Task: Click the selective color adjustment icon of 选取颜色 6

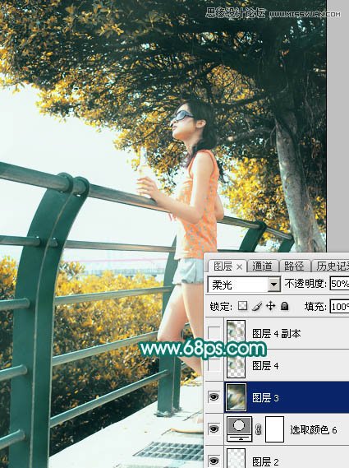Action: click(239, 429)
